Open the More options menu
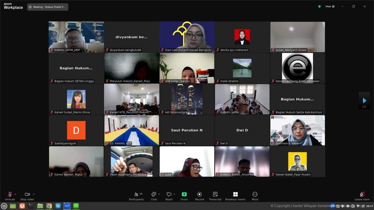 pos(255,196)
